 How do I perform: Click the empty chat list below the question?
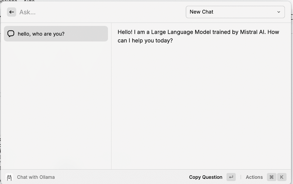pos(56,104)
